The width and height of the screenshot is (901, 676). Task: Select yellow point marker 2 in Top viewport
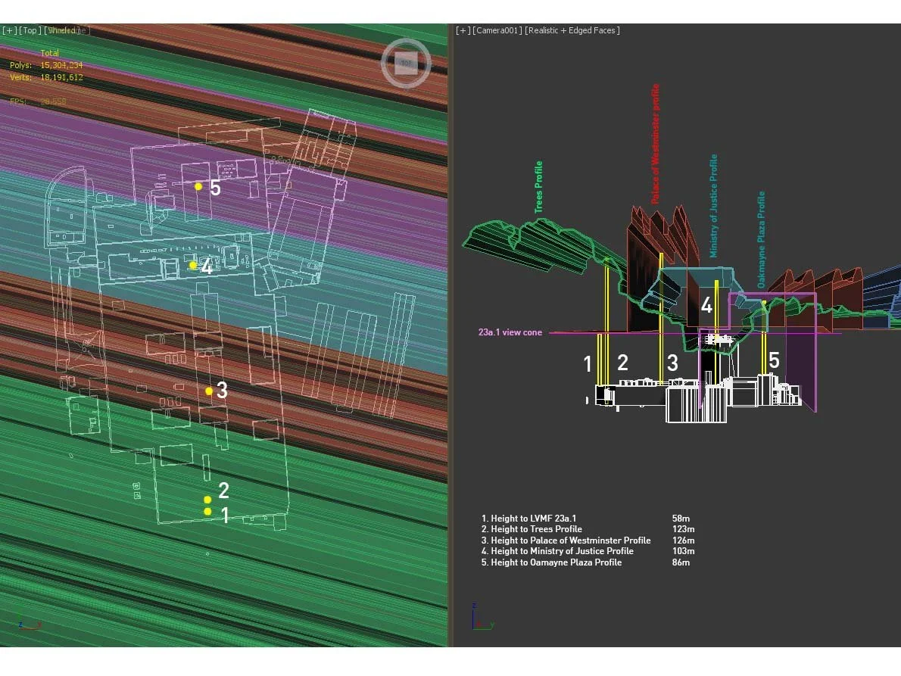pyautogui.click(x=207, y=500)
